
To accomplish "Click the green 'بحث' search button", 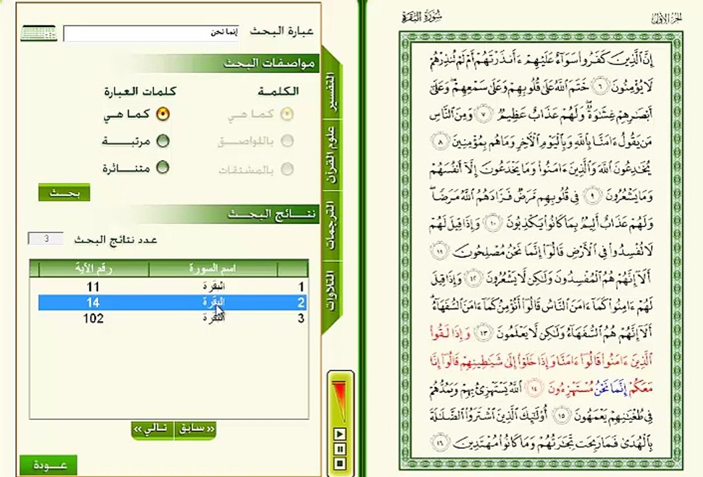I will coord(64,193).
